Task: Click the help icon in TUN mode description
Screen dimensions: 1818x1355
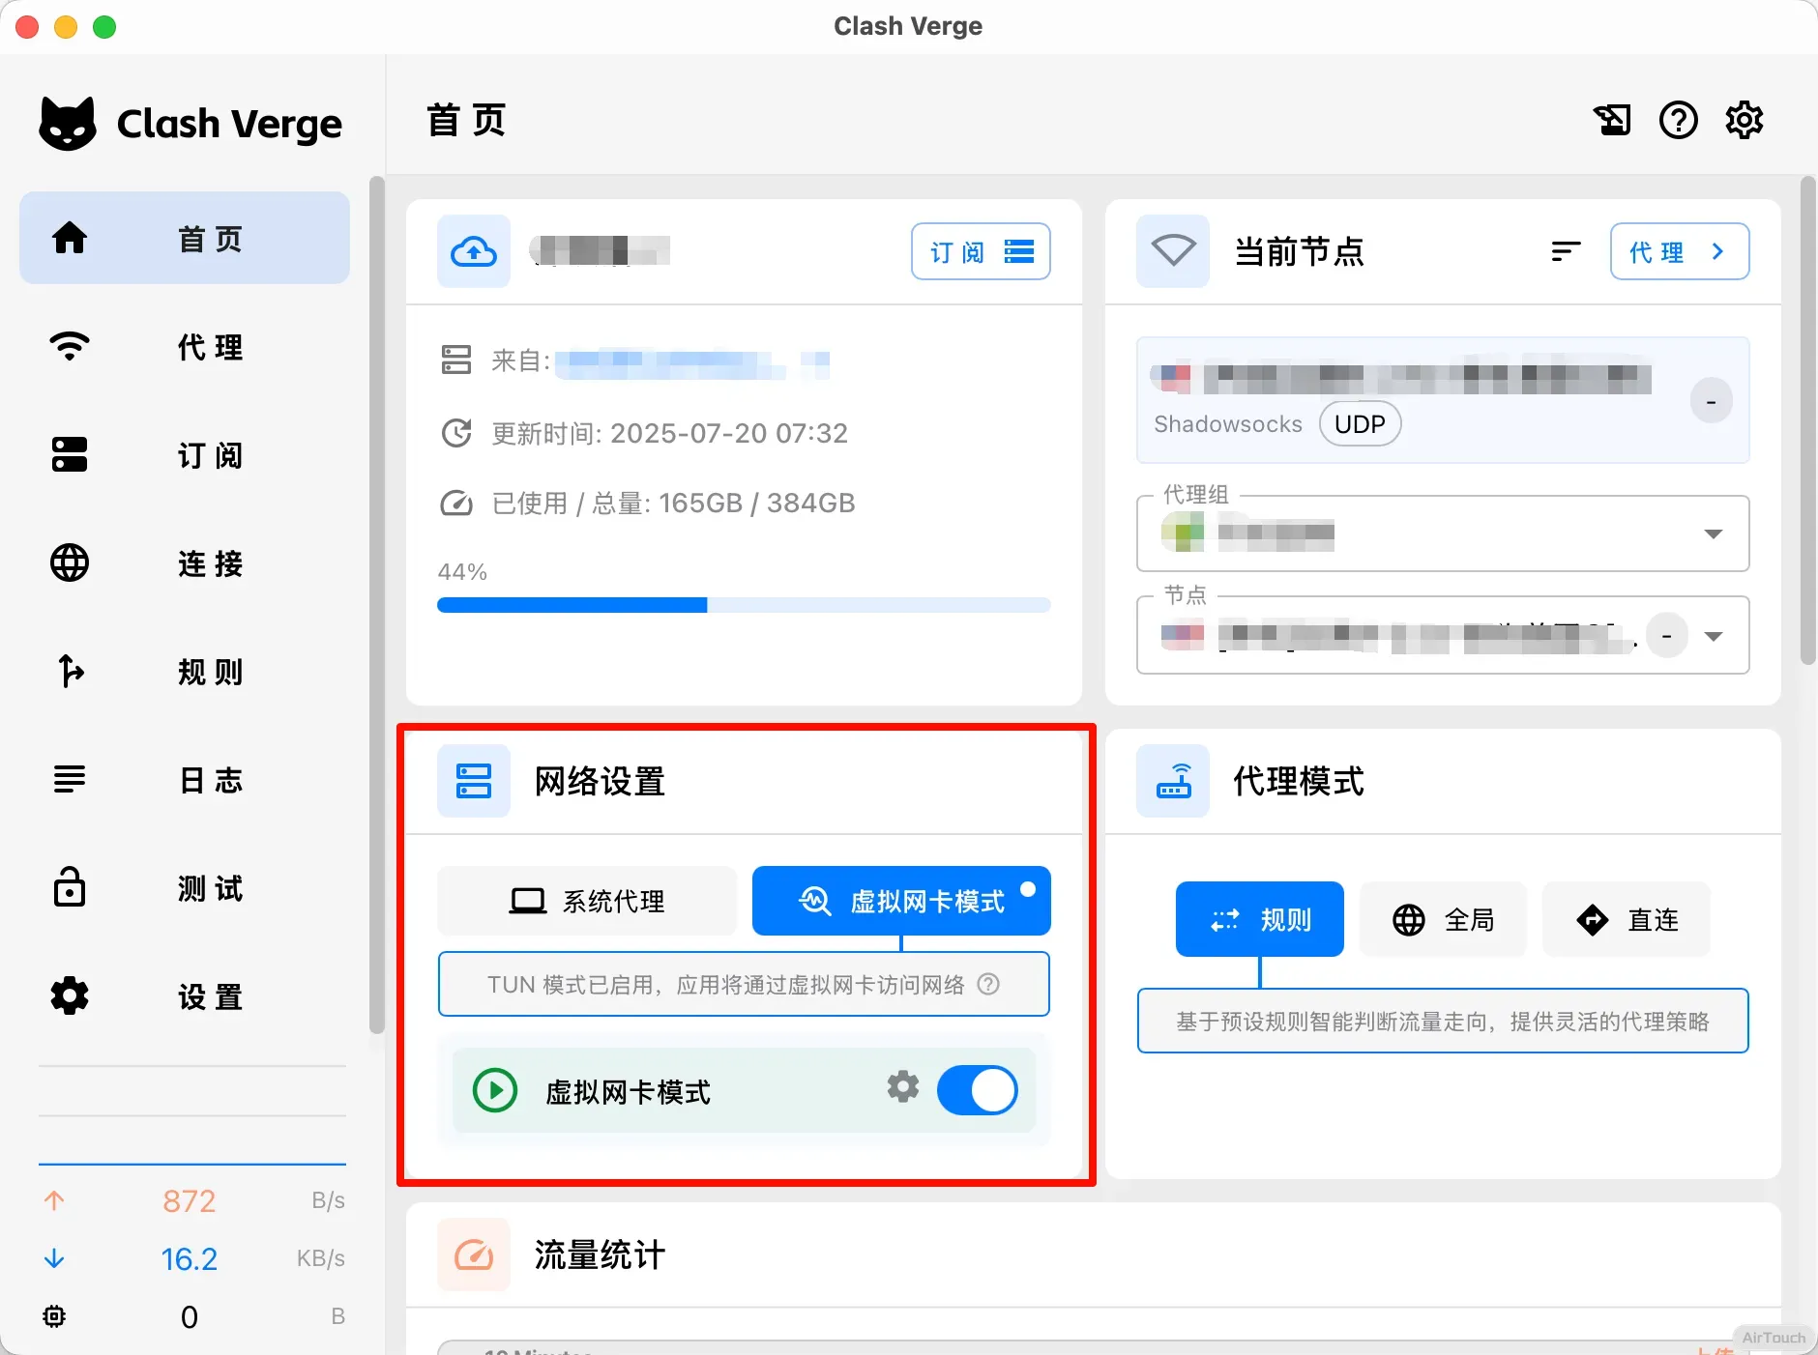Action: 988,984
